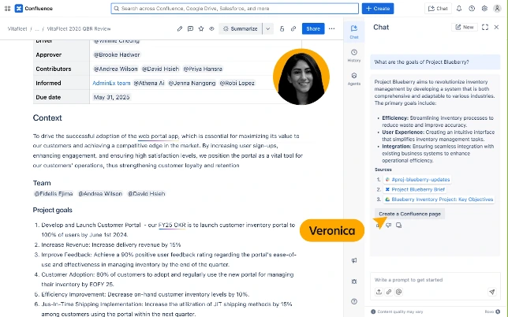This screenshot has height=317, width=508.
Task: Click @David Hsieh in the Team section
Action: point(147,194)
